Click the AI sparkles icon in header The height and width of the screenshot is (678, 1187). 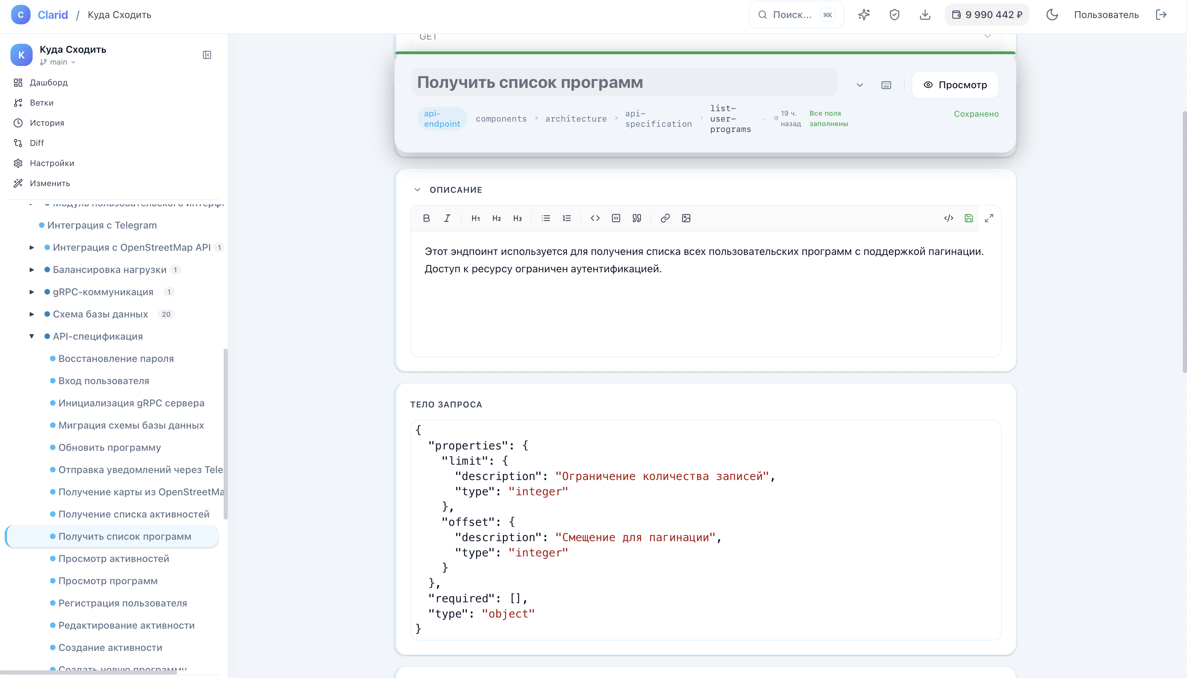(x=863, y=15)
